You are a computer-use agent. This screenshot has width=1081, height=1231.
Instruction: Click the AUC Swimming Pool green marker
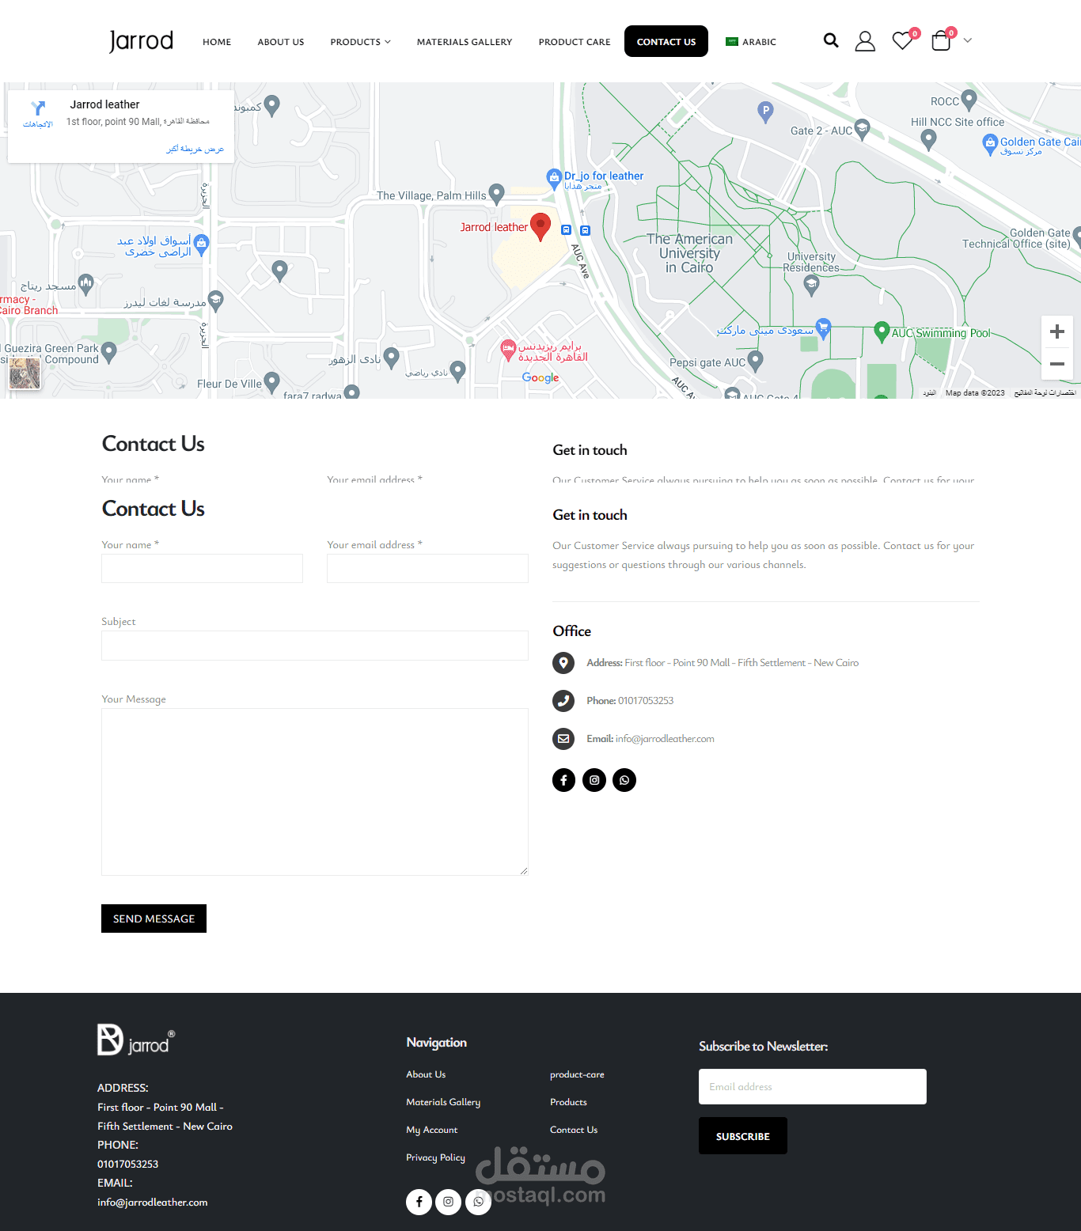882,331
